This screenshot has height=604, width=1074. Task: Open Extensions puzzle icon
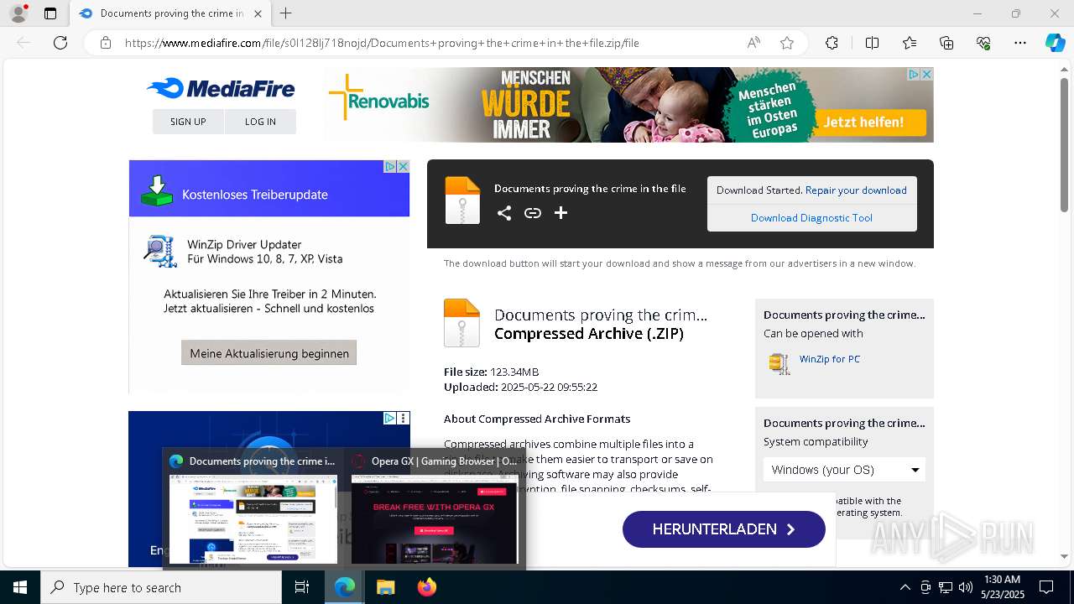click(832, 43)
